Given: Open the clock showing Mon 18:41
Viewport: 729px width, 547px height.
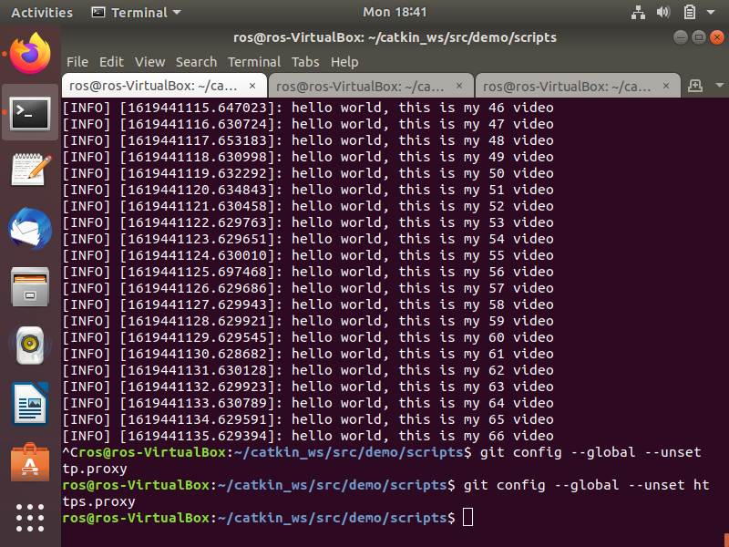Looking at the screenshot, I should pos(395,12).
